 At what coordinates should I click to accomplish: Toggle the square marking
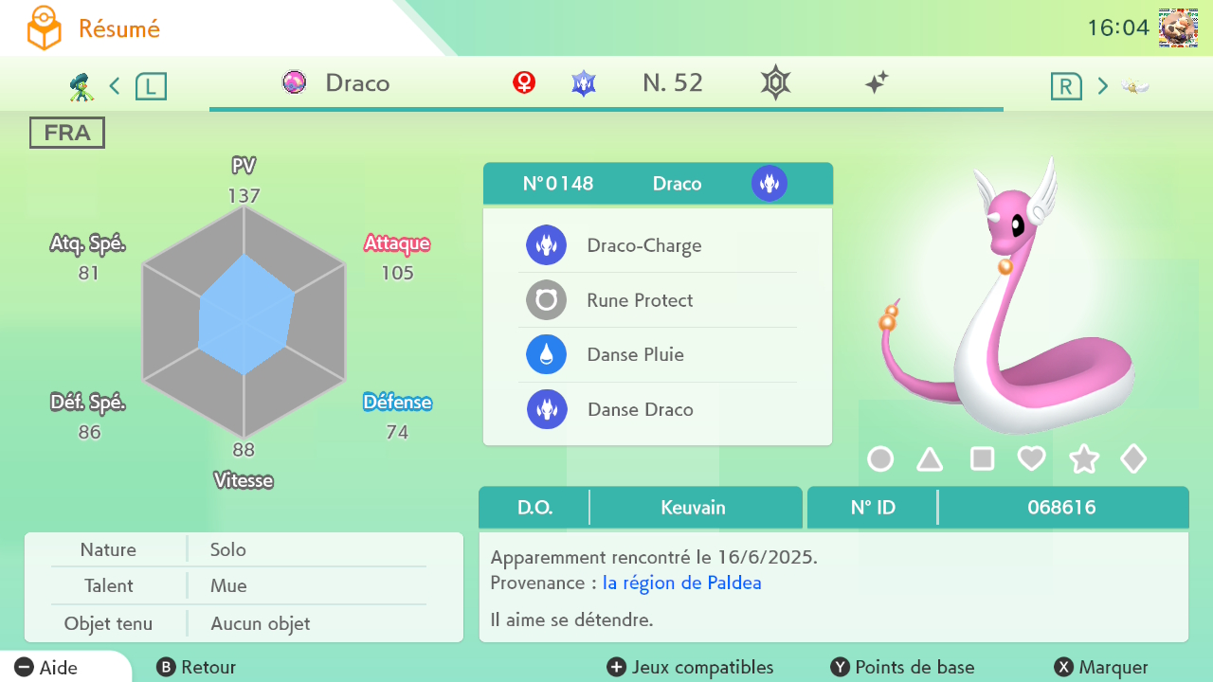(x=983, y=459)
